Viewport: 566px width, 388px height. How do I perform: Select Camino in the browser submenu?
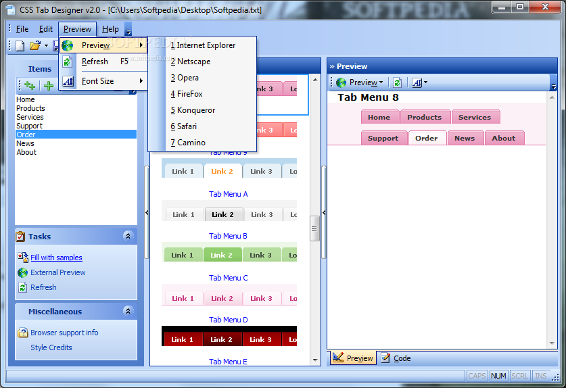[202, 143]
